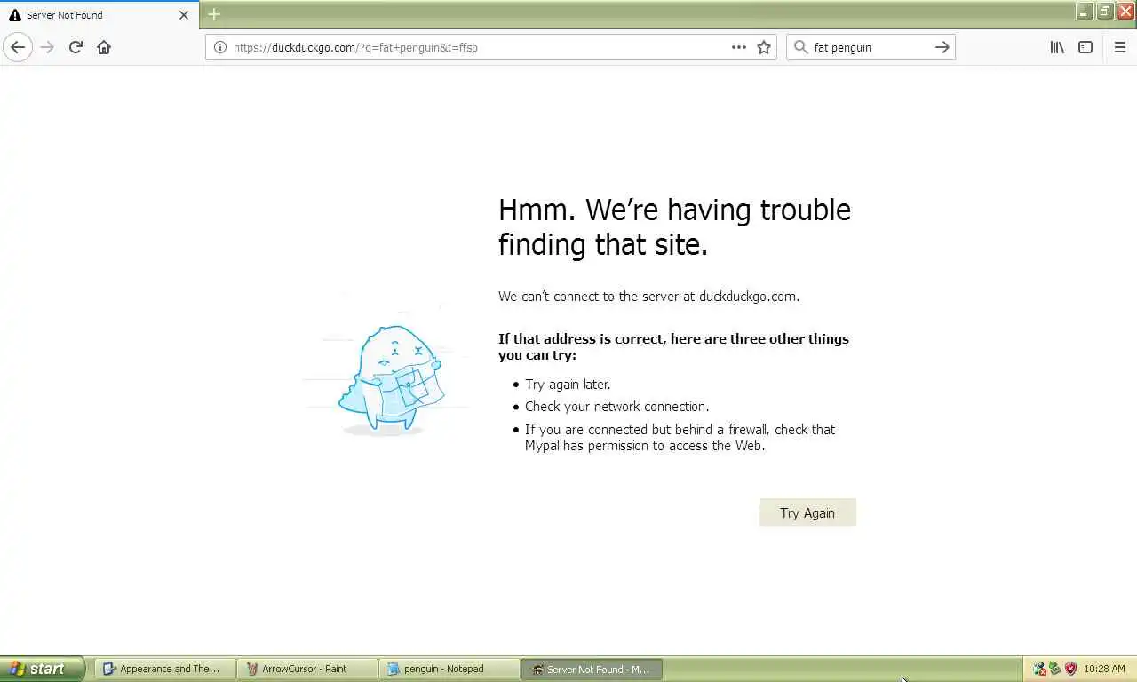Close the browser window

(x=1125, y=11)
